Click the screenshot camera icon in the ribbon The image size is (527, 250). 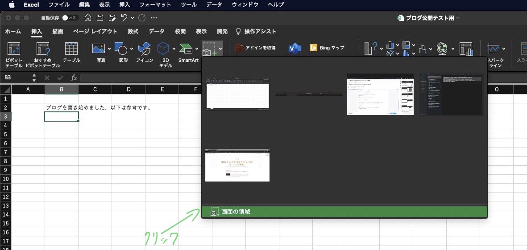tap(210, 49)
